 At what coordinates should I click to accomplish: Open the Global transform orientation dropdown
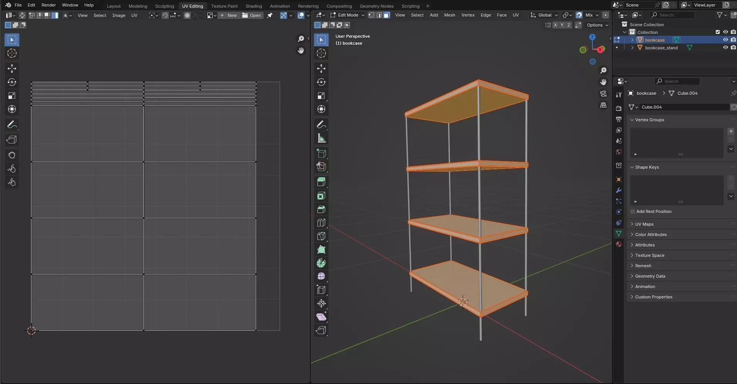click(544, 15)
